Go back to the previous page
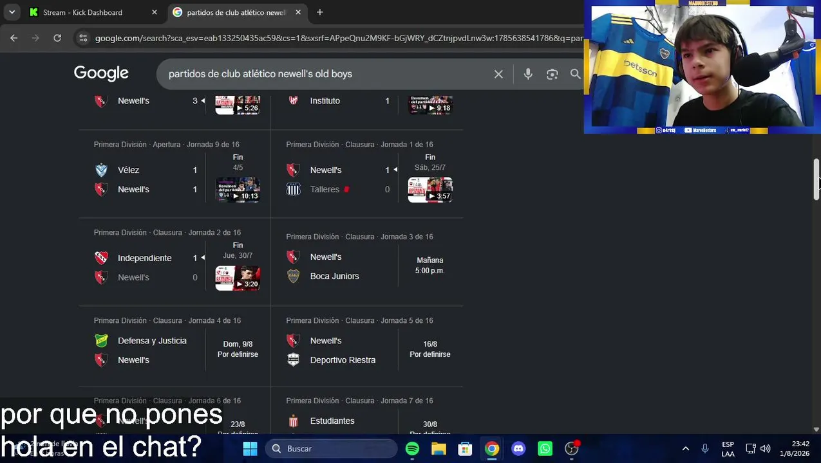The image size is (821, 463). coord(14,38)
